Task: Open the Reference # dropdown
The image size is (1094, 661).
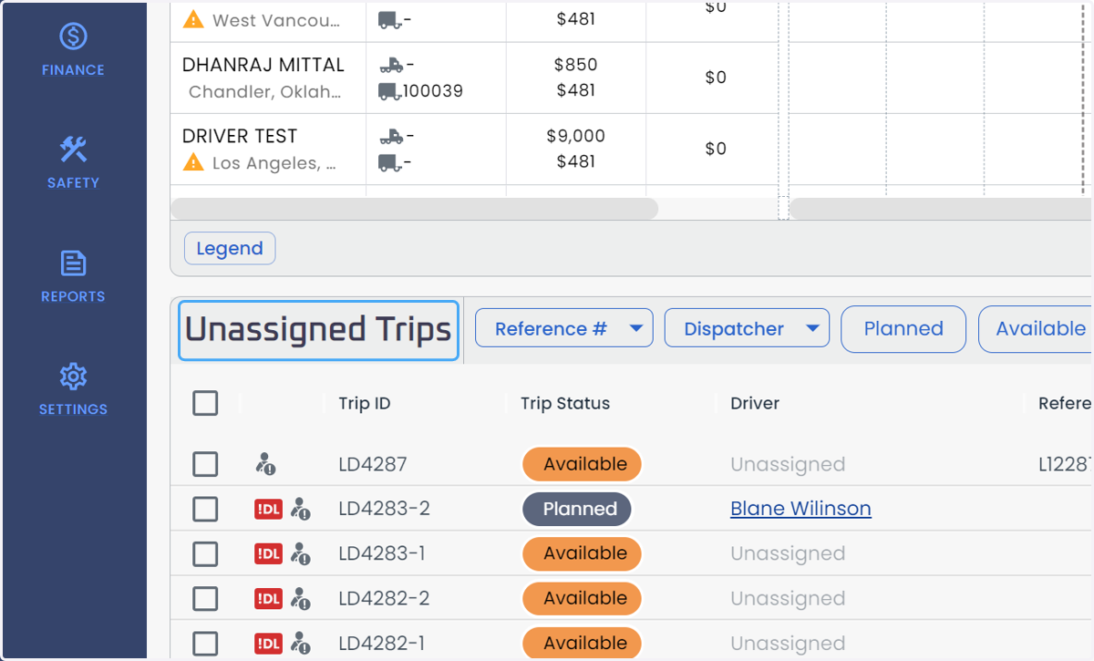Action: coord(564,328)
